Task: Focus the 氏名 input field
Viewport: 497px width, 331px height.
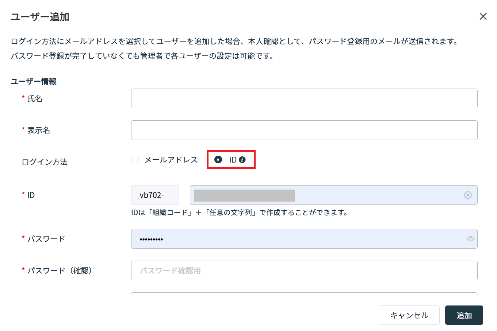Action: pyautogui.click(x=304, y=98)
